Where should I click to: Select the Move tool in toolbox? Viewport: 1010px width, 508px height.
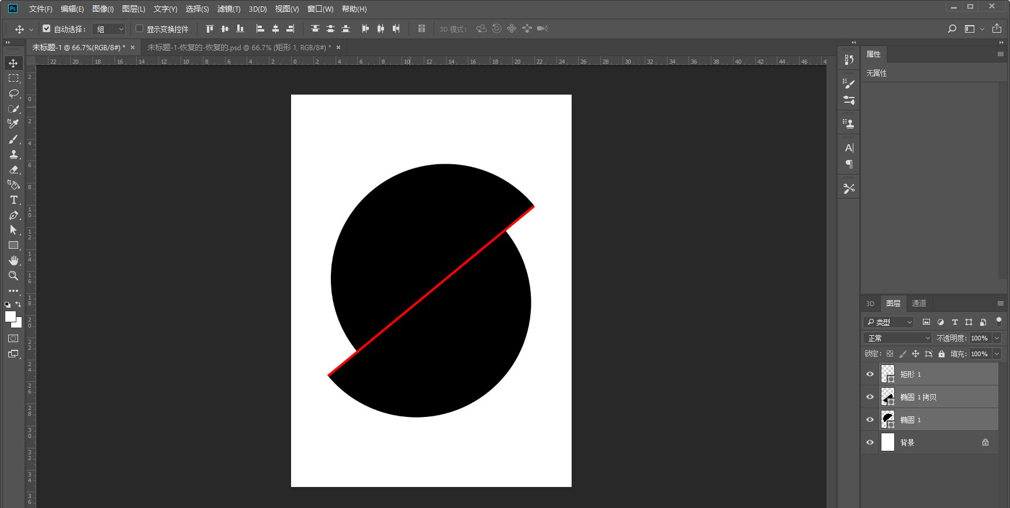tap(13, 63)
